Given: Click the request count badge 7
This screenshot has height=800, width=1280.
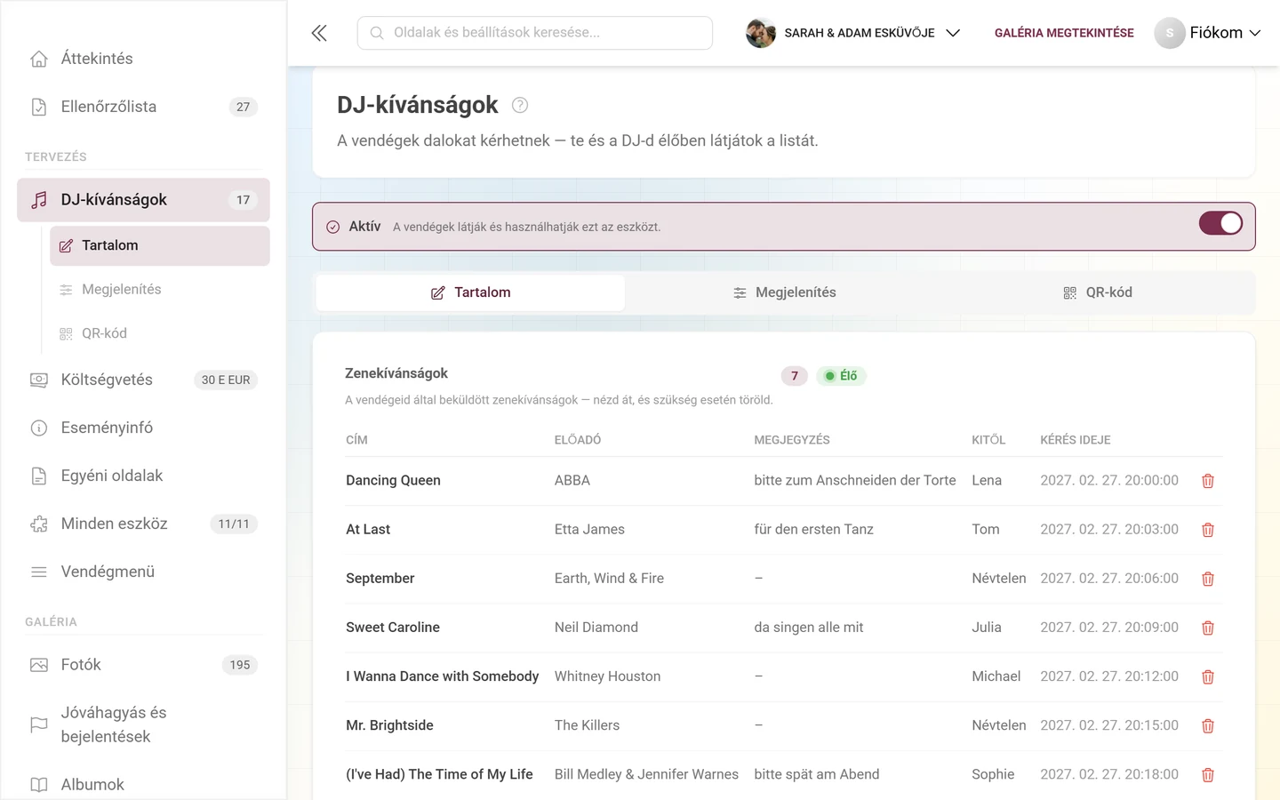Looking at the screenshot, I should click(795, 376).
